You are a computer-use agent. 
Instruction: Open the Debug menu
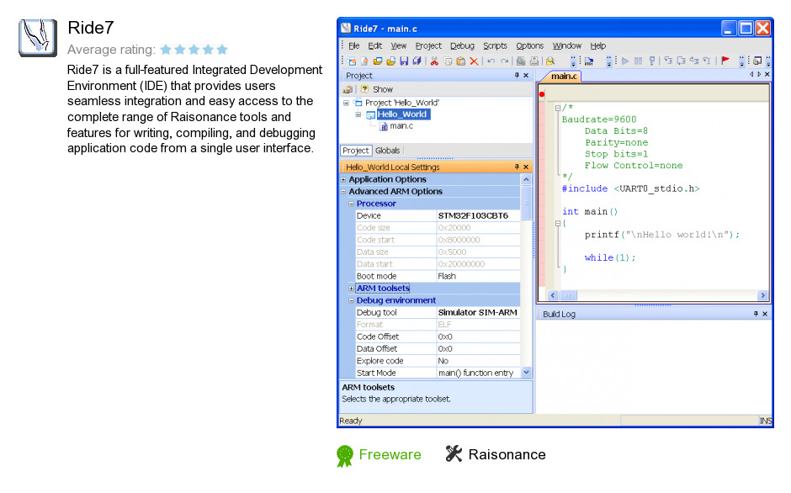[x=462, y=46]
